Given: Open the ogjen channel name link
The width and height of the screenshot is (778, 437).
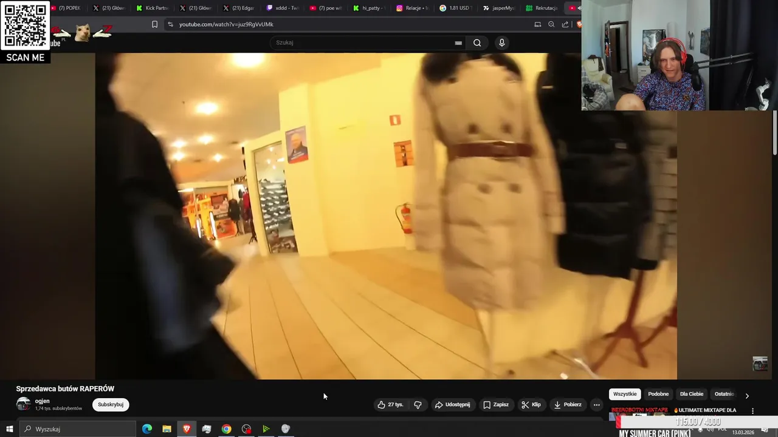Looking at the screenshot, I should click(x=43, y=401).
